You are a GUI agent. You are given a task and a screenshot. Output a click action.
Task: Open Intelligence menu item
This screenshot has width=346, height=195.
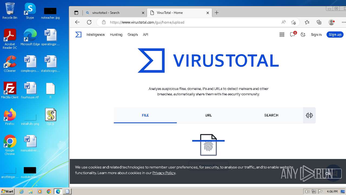[x=95, y=35]
